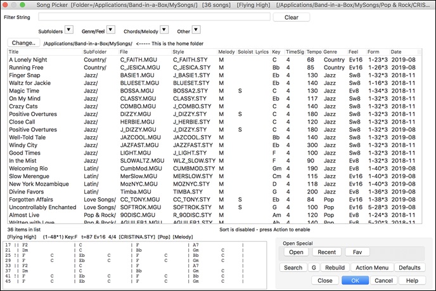Open the Action Menu
Screen dimensions: 436x291
[x=372, y=268]
